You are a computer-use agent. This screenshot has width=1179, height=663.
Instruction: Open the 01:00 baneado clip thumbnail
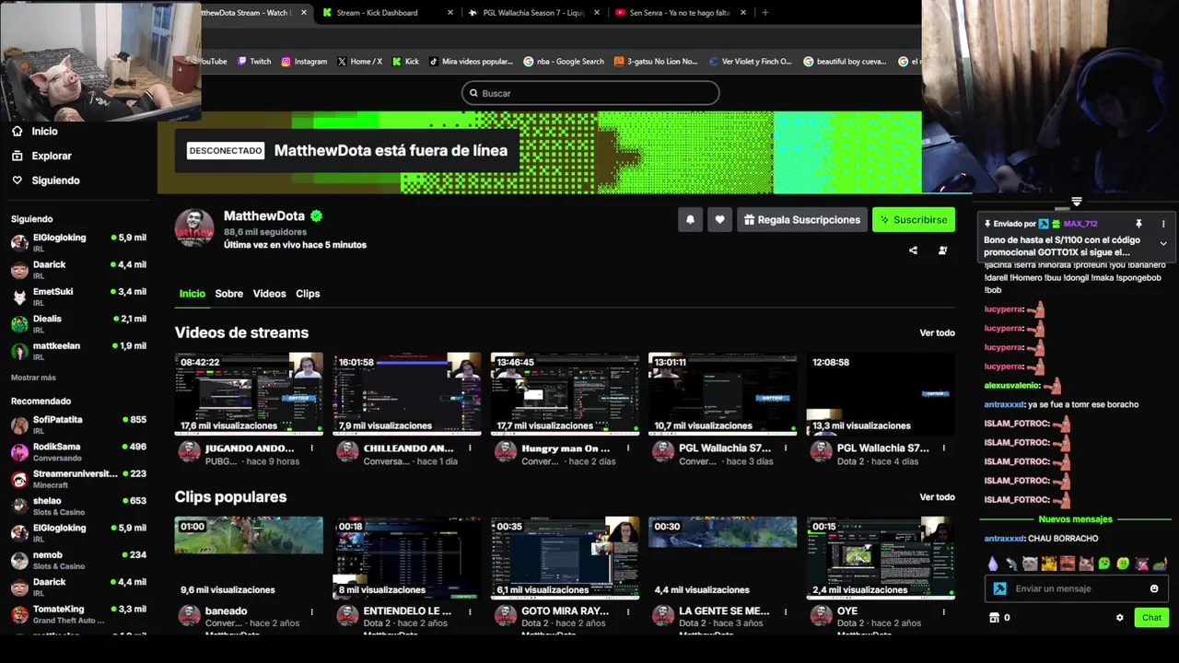249,558
